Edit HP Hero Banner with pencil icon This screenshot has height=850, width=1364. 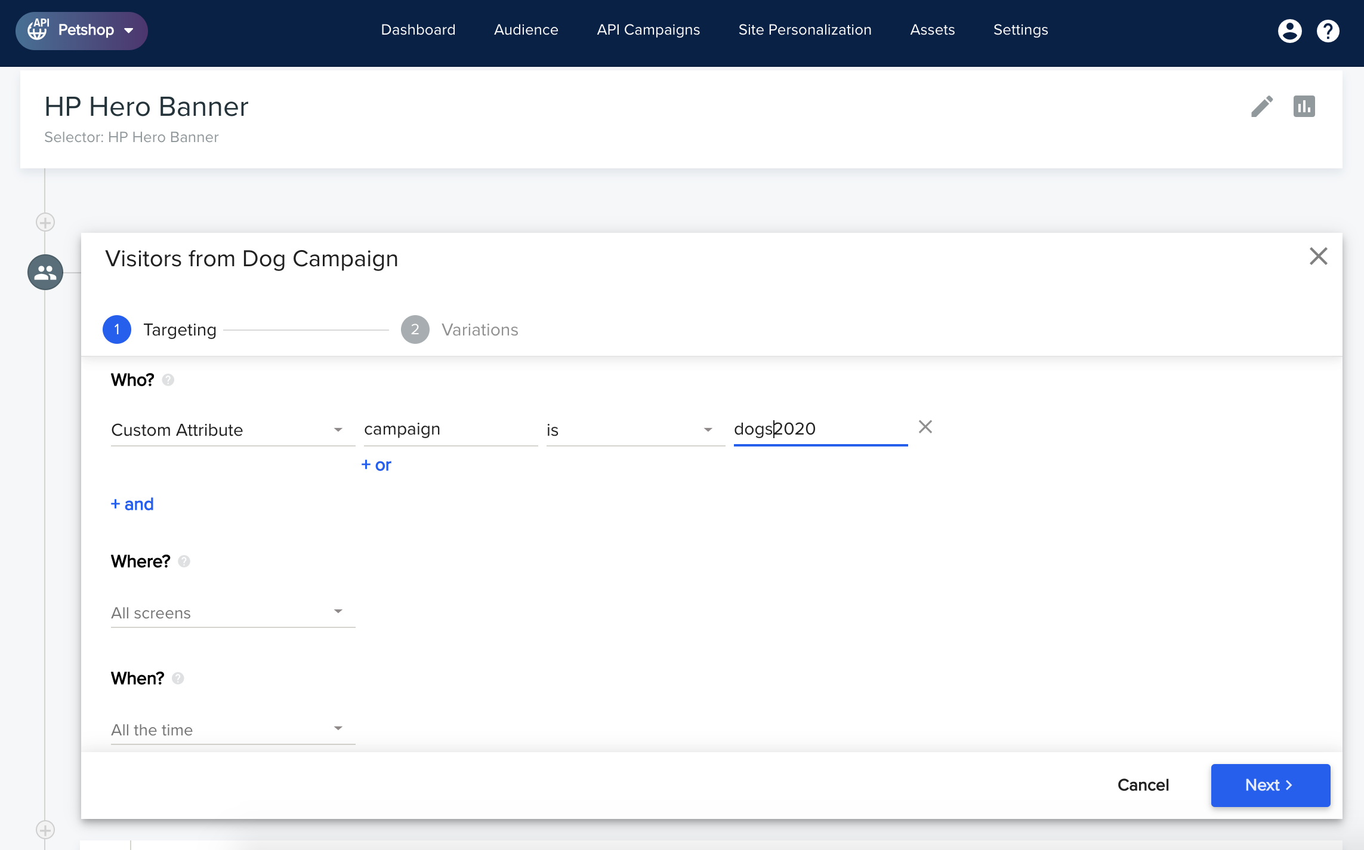(1262, 106)
